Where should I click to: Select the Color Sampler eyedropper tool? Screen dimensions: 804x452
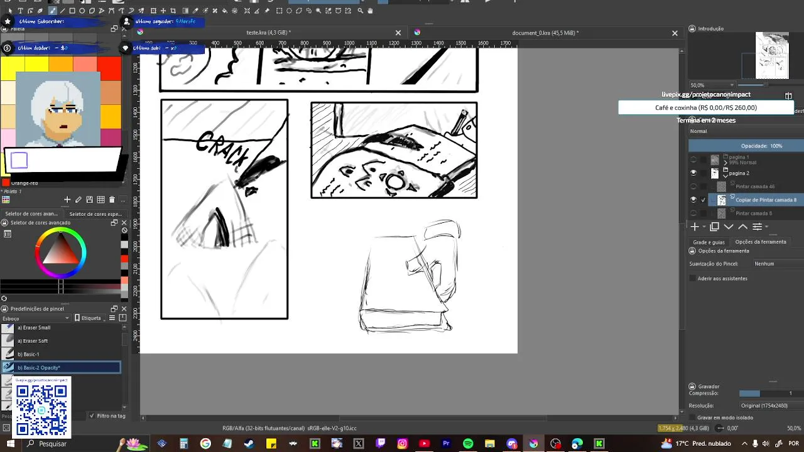pyautogui.click(x=195, y=11)
